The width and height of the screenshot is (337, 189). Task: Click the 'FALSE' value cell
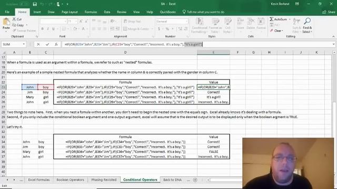[213, 152]
